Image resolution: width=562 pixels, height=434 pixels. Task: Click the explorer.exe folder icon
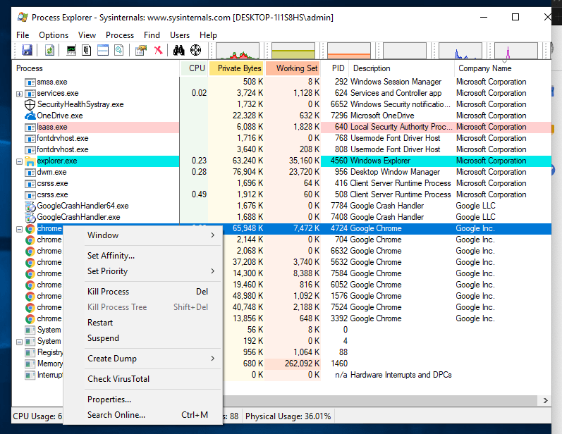click(30, 161)
